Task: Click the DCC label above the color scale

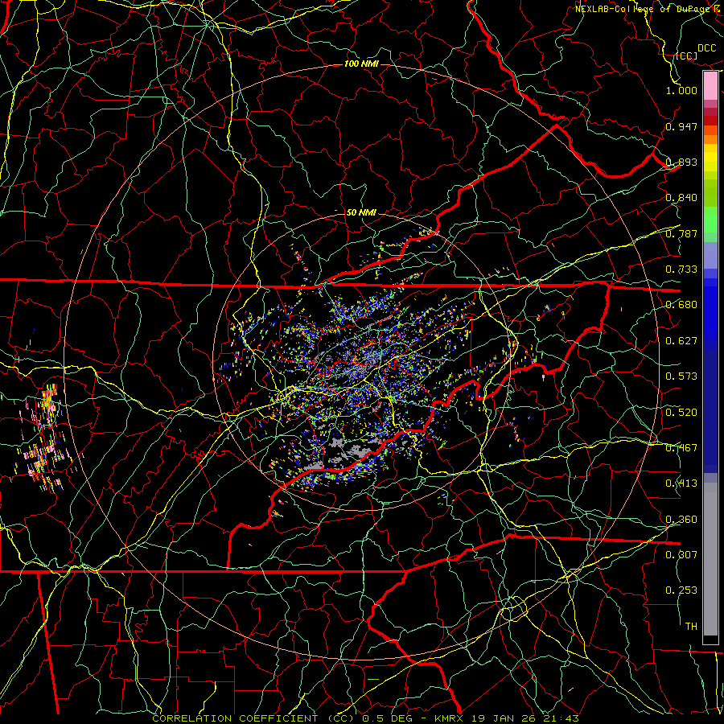Action: [706, 48]
